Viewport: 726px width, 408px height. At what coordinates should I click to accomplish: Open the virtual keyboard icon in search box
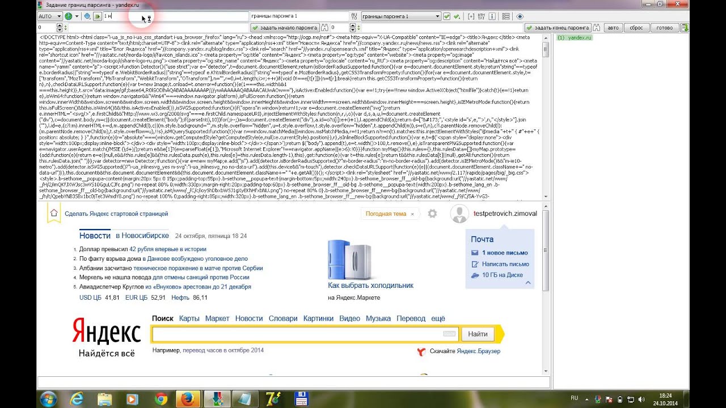[450, 334]
